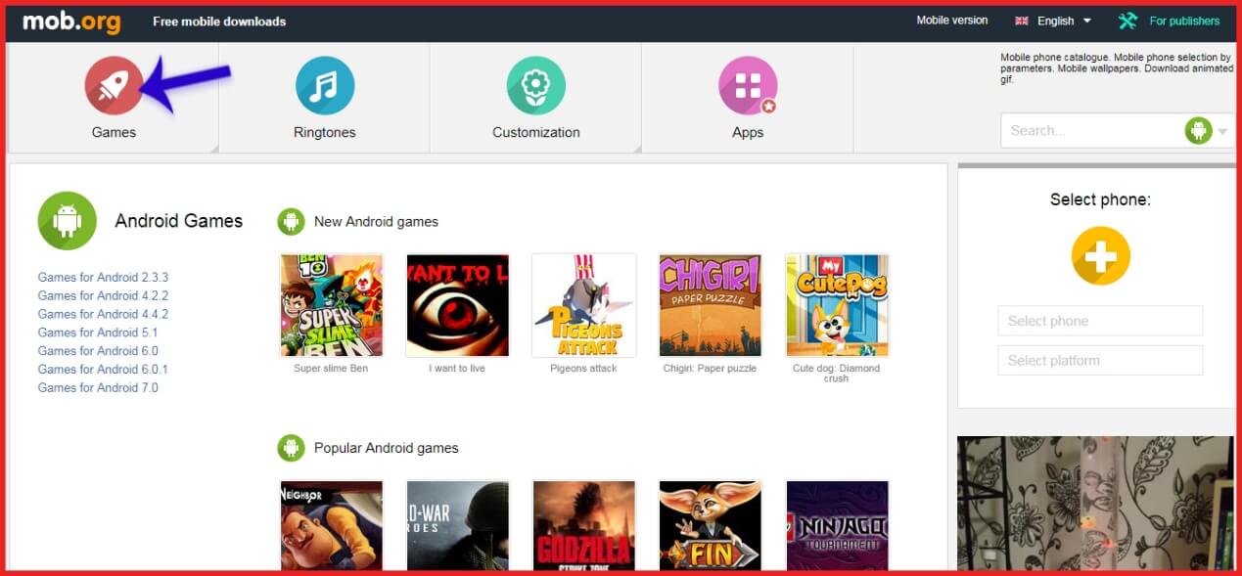Open For publishers link

coord(1184,21)
